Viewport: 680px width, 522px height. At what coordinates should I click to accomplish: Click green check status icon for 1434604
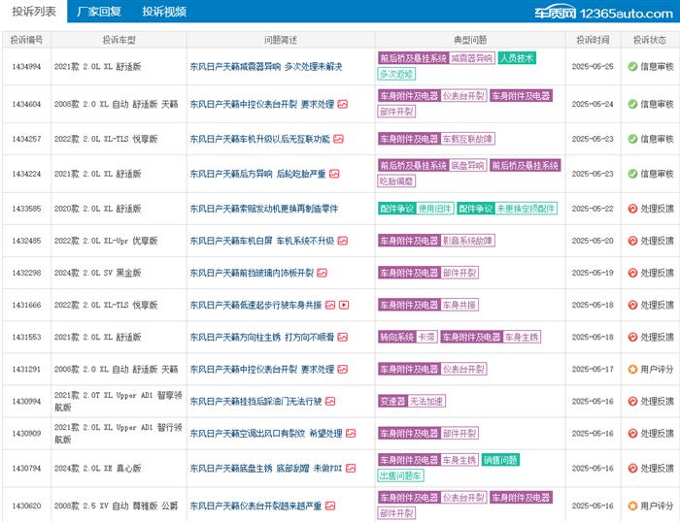coord(632,104)
